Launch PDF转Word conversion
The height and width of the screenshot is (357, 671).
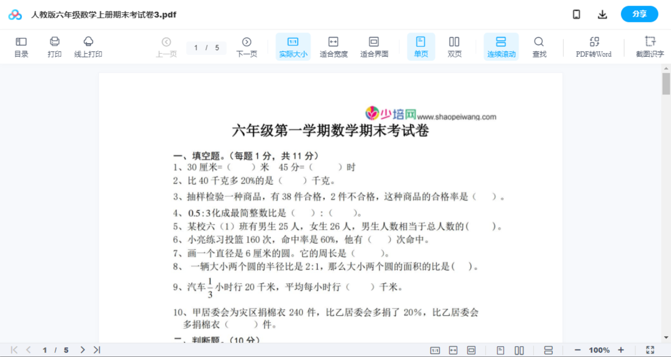593,46
